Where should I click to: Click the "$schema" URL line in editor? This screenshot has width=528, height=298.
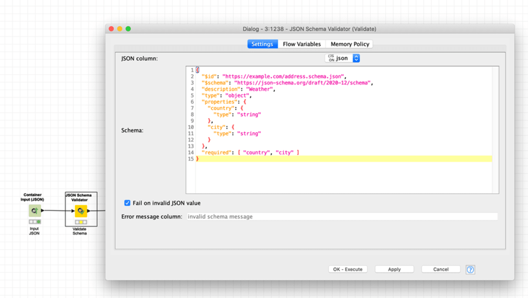click(287, 83)
